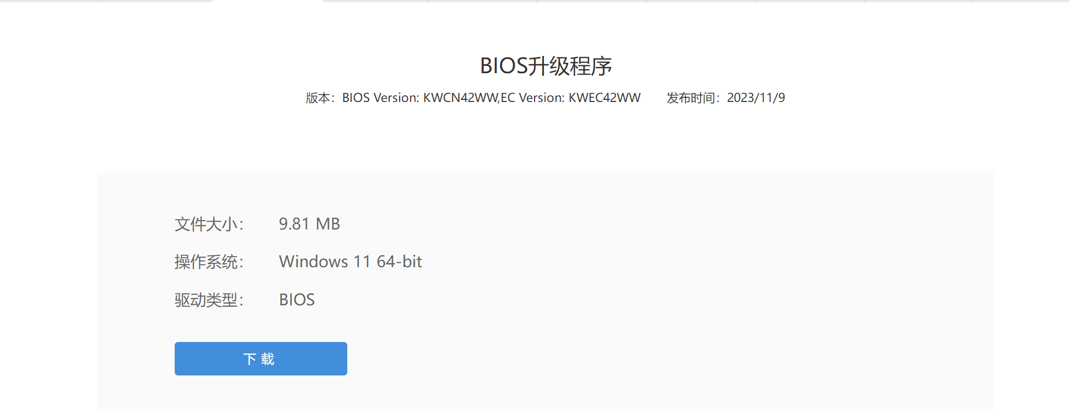Click the 2023/11/9 release date value

[756, 98]
